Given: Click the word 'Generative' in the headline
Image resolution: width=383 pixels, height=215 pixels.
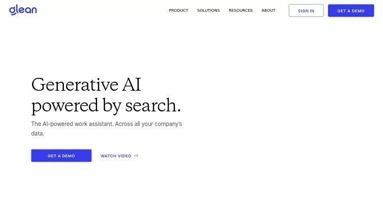Looking at the screenshot, I should click(75, 85).
